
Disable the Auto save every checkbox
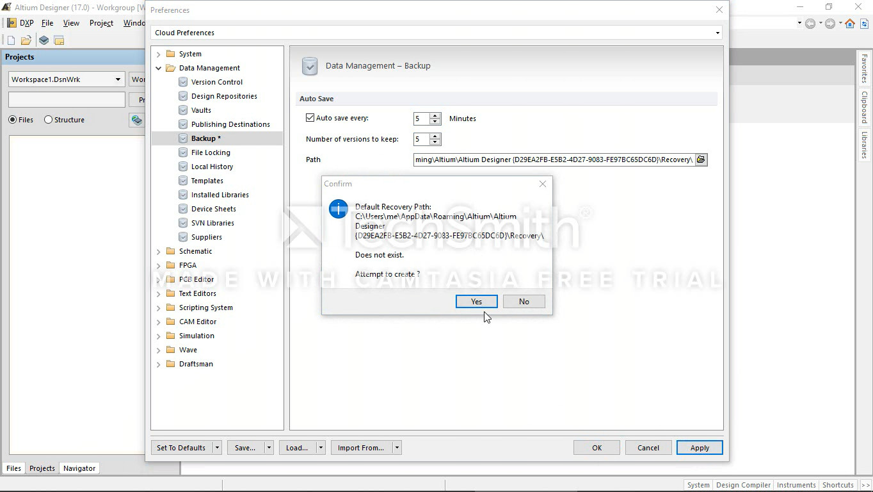pyautogui.click(x=310, y=118)
